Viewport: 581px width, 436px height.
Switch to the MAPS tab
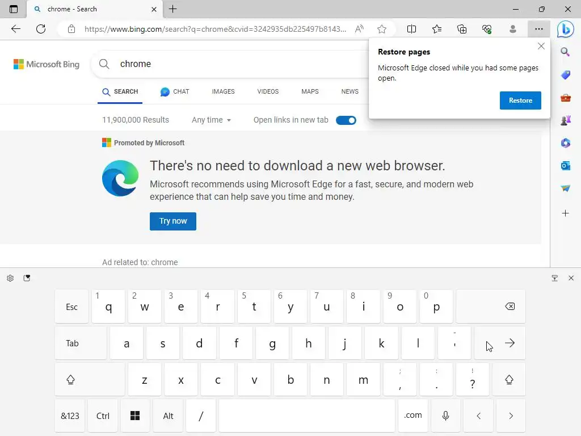310,91
